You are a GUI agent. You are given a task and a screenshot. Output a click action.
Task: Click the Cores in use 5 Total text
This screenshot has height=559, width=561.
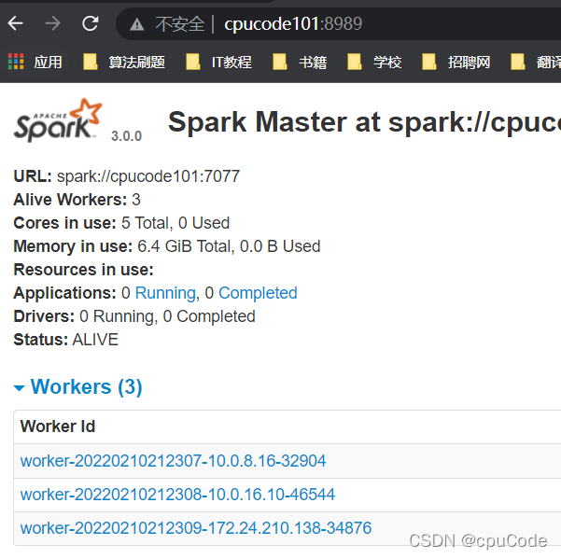pyautogui.click(x=121, y=223)
